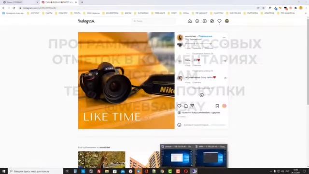Reply to the art_mamamoe comment

tap(197, 83)
